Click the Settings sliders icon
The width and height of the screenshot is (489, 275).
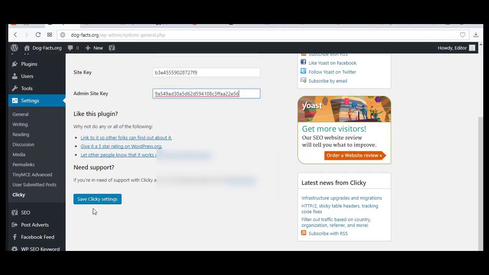point(15,100)
